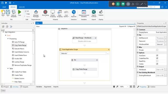Click the fit to screen icon

coord(131,87)
